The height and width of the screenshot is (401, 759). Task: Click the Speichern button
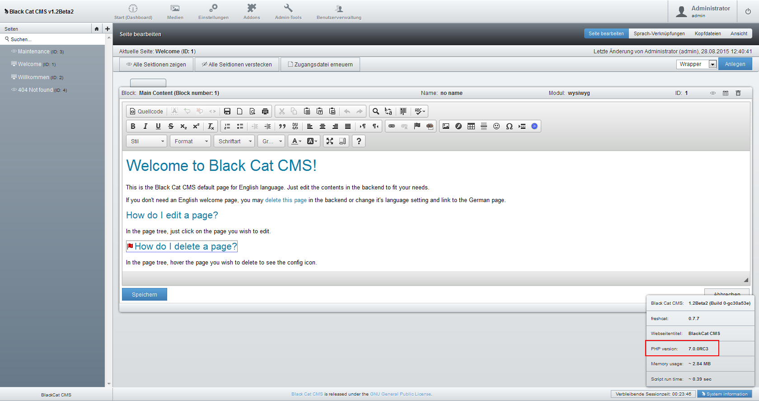(145, 294)
